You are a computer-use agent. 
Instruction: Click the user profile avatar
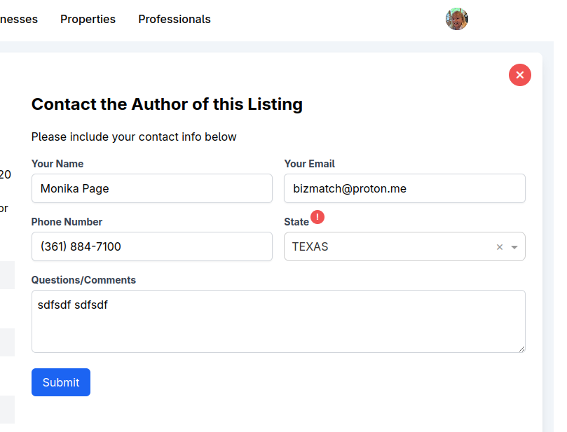coord(456,19)
